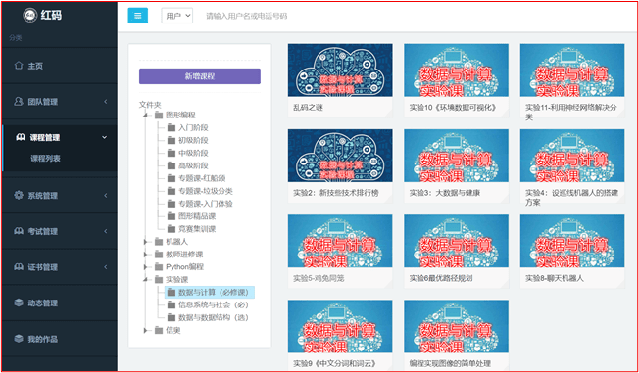Click the user name search field

point(247,16)
